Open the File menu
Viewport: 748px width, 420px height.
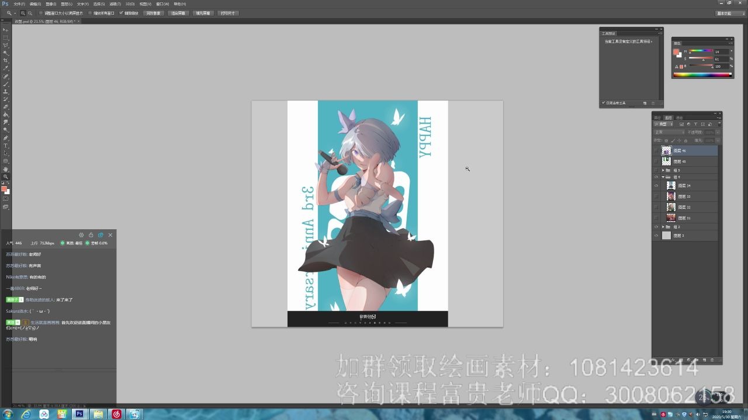(x=19, y=4)
